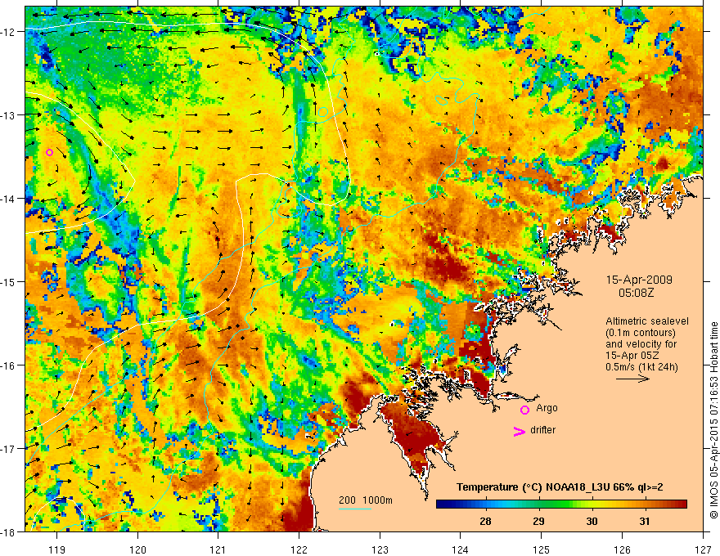The height and width of the screenshot is (556, 720).
Task: Click the latitude axis label -18
Action: coord(9,531)
